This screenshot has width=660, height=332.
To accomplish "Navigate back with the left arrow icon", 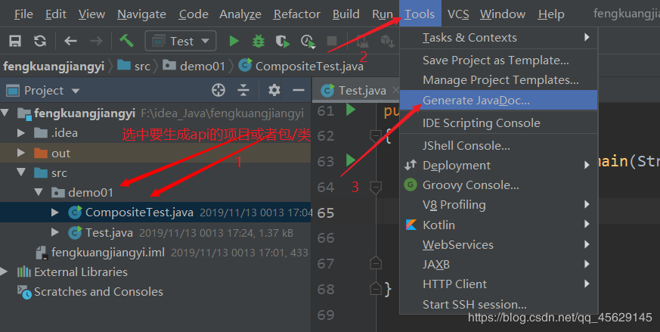I will point(70,41).
